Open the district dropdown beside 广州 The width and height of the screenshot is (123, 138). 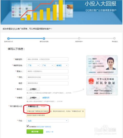[x=62, y=65]
